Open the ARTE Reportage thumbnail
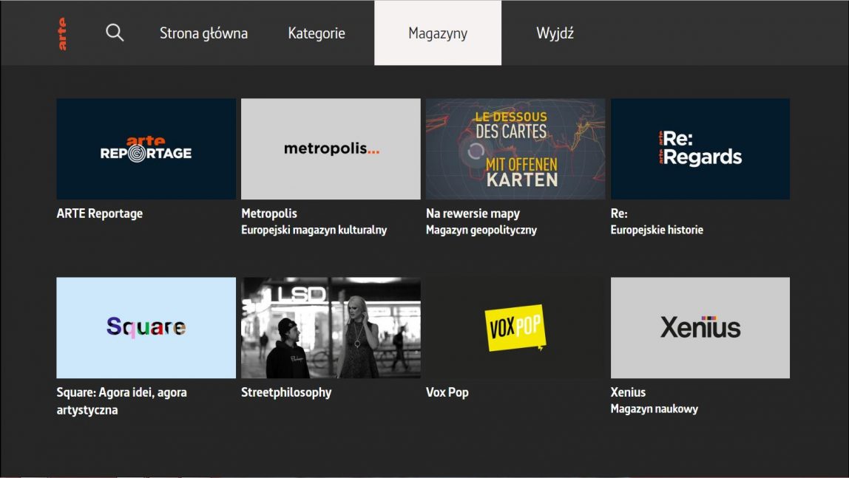Image resolution: width=849 pixels, height=478 pixels. point(146,148)
